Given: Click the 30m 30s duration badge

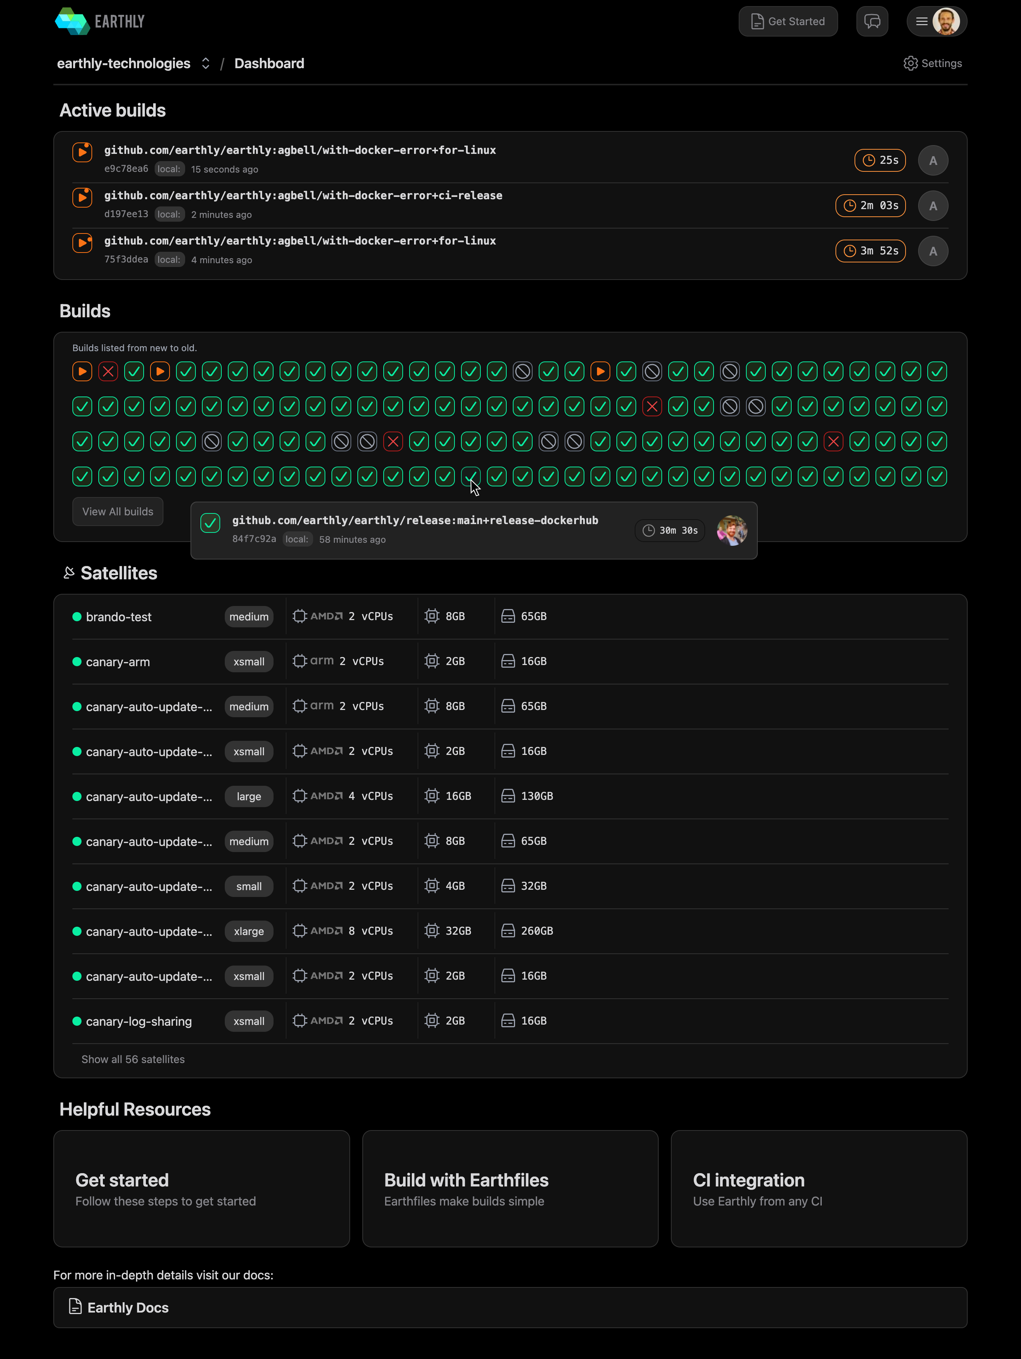Looking at the screenshot, I should (x=669, y=530).
